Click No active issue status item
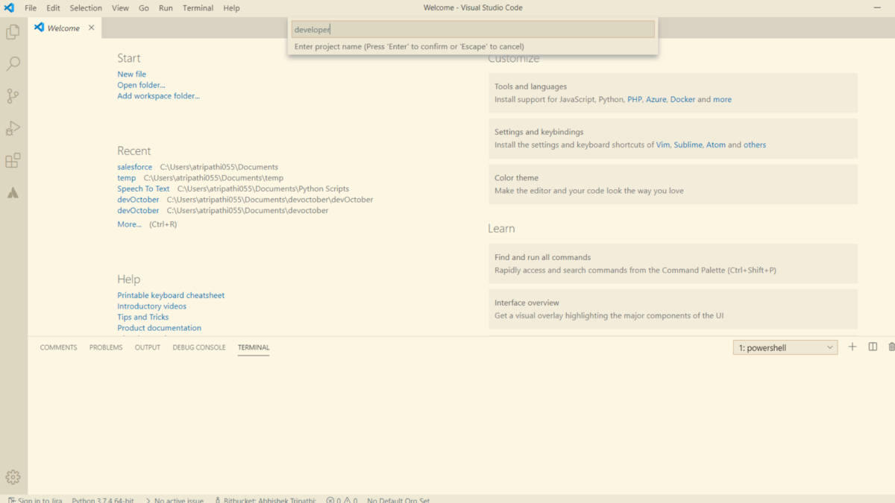Screen dimensions: 895x503 pos(175,500)
